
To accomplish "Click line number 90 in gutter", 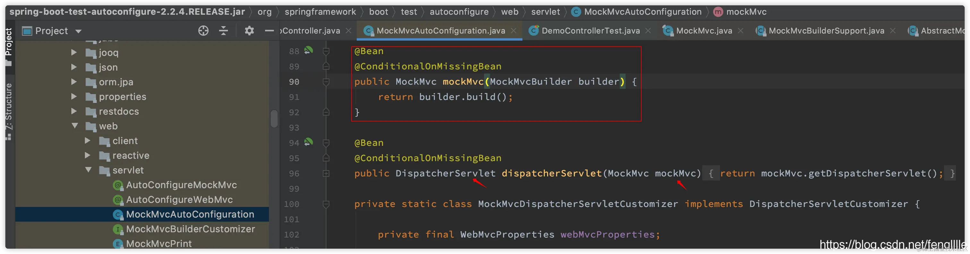I will click(294, 82).
